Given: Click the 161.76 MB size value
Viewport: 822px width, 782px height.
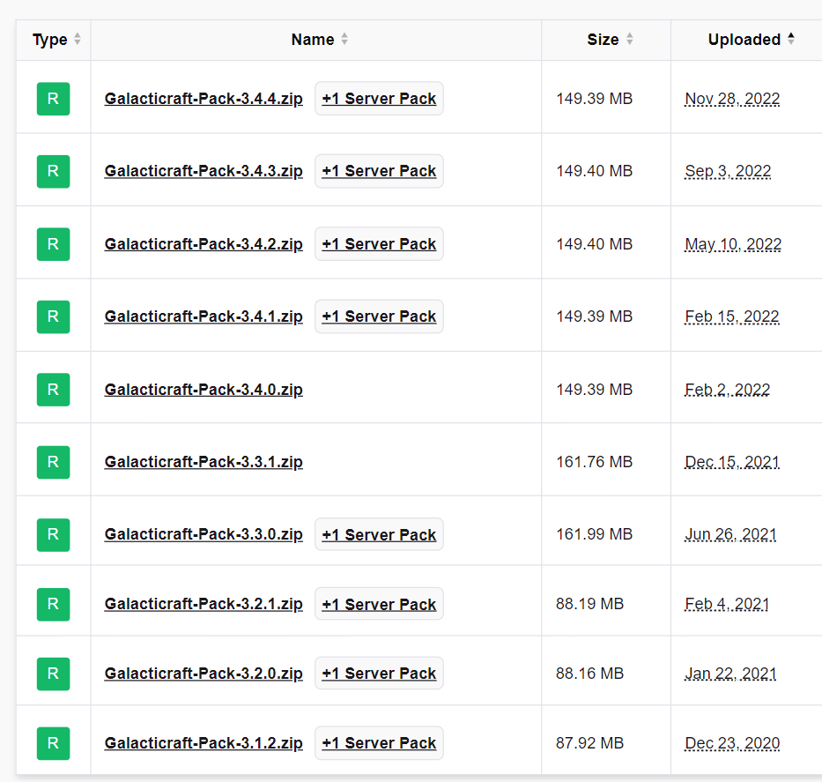Looking at the screenshot, I should [595, 462].
